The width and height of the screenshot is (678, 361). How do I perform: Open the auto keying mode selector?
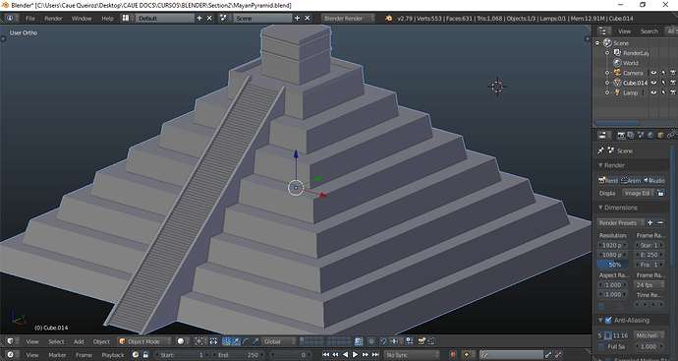[468, 354]
